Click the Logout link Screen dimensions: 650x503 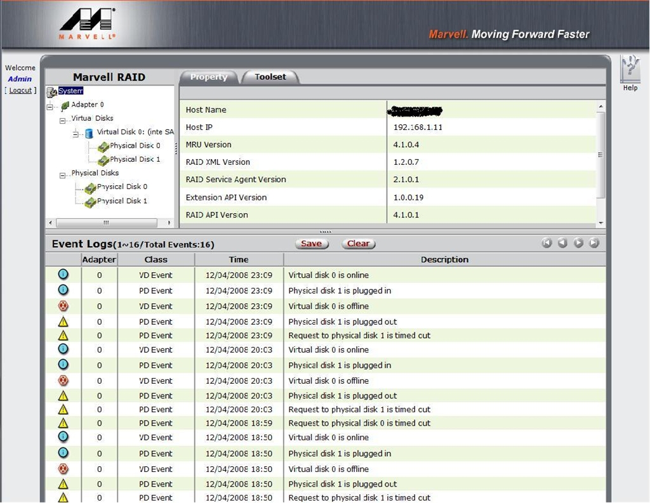(x=20, y=91)
